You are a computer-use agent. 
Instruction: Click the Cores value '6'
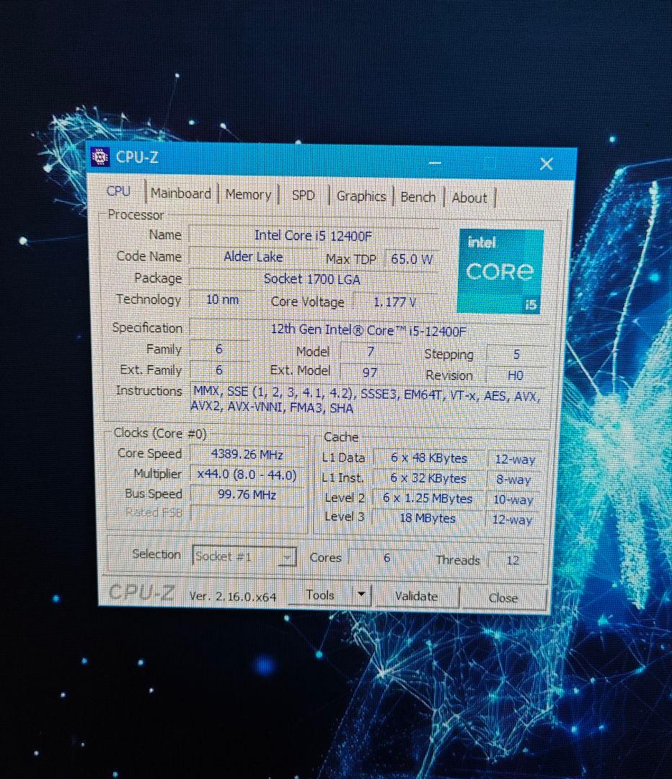386,558
